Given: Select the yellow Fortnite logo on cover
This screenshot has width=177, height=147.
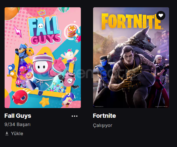Looking at the screenshot, I should click(131, 22).
